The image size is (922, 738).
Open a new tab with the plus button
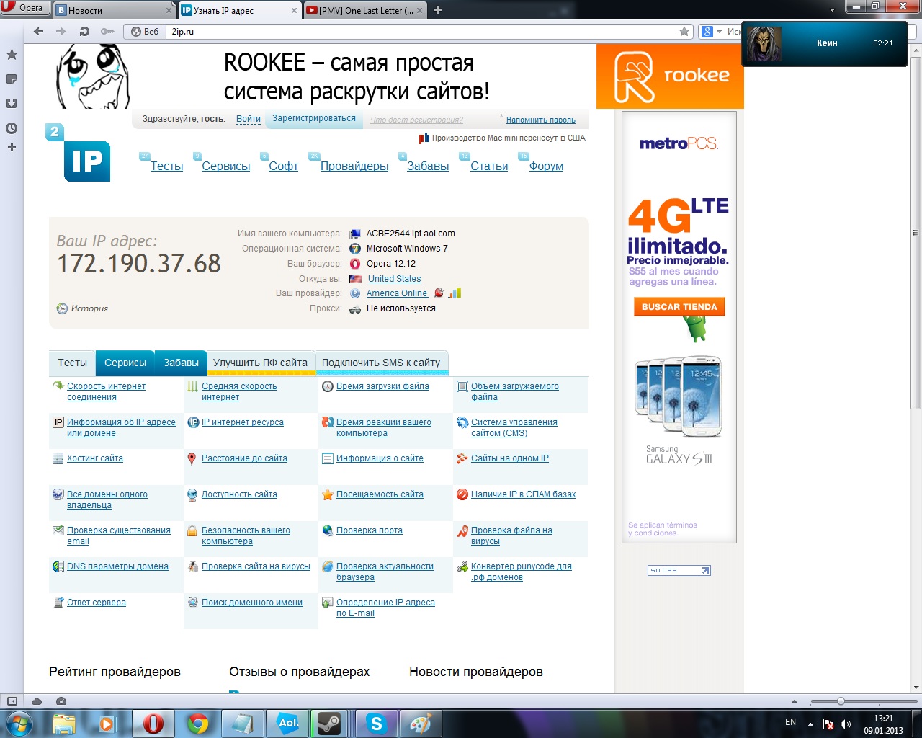point(437,10)
